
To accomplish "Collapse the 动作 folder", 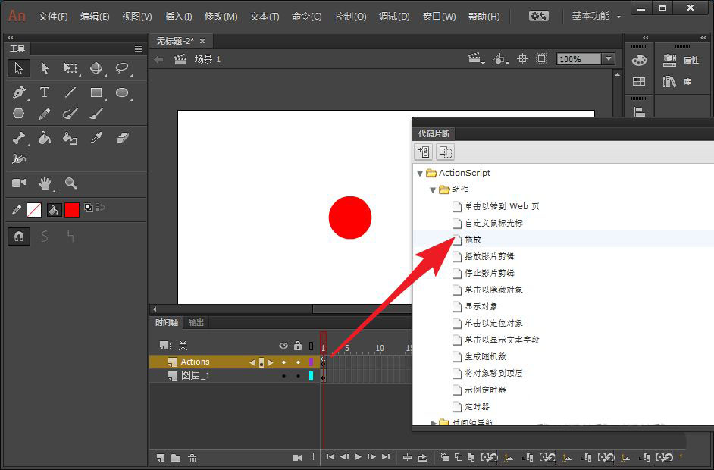I will point(433,190).
